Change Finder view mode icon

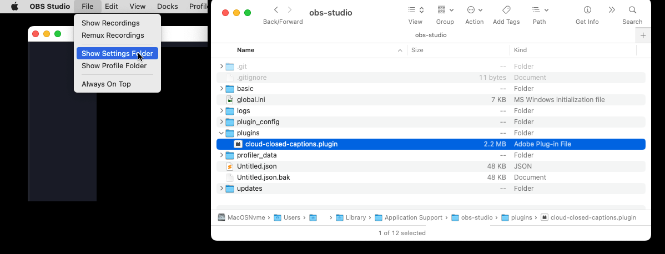pyautogui.click(x=416, y=10)
